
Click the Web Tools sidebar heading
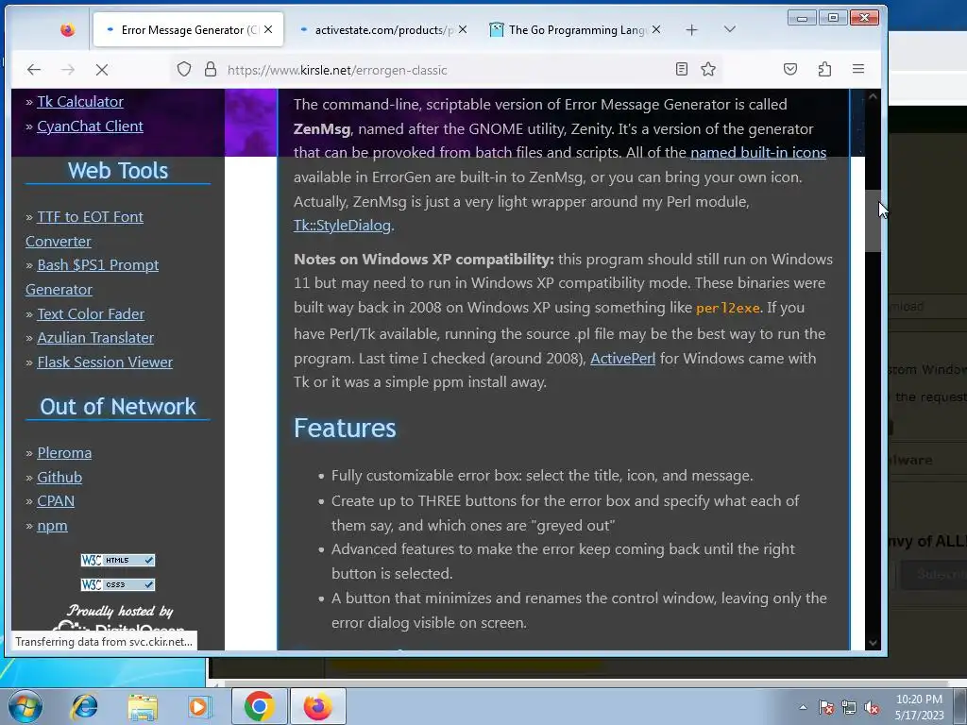coord(118,171)
